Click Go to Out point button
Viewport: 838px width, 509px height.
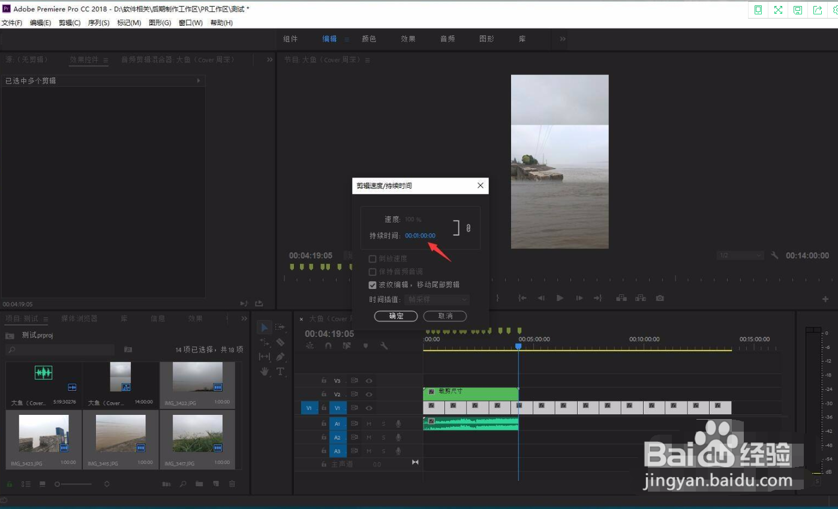pos(597,298)
